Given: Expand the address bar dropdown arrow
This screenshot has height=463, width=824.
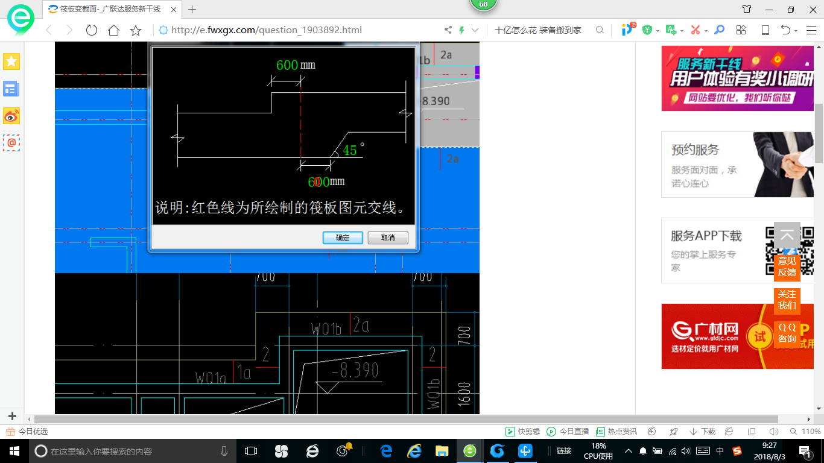Looking at the screenshot, I should 475,30.
